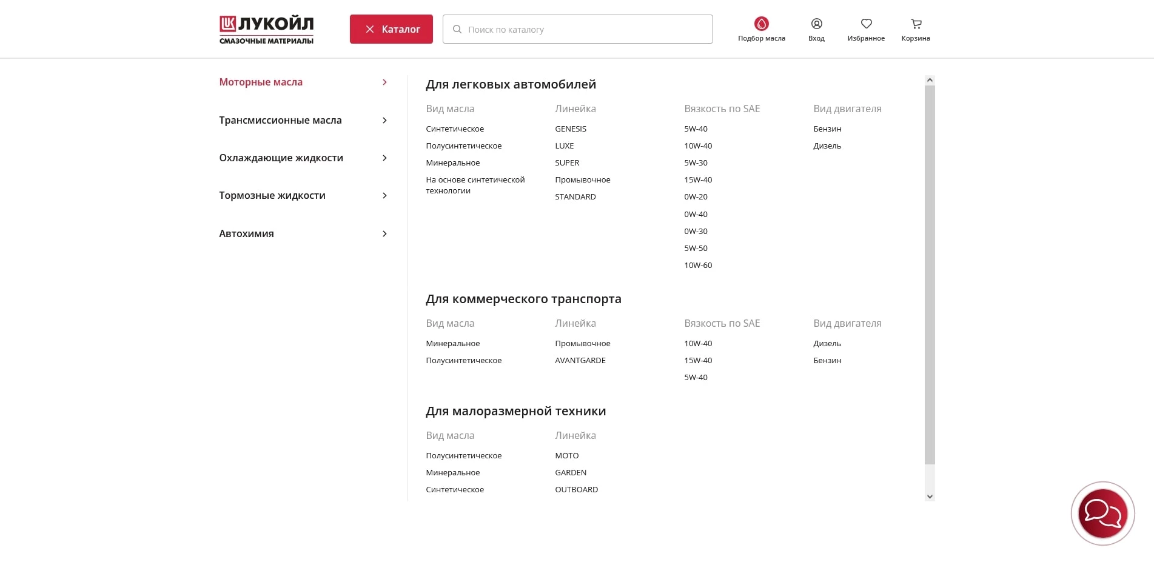Choose 5W-30 viscosity for passenger cars
The image size is (1154, 562).
tap(696, 162)
